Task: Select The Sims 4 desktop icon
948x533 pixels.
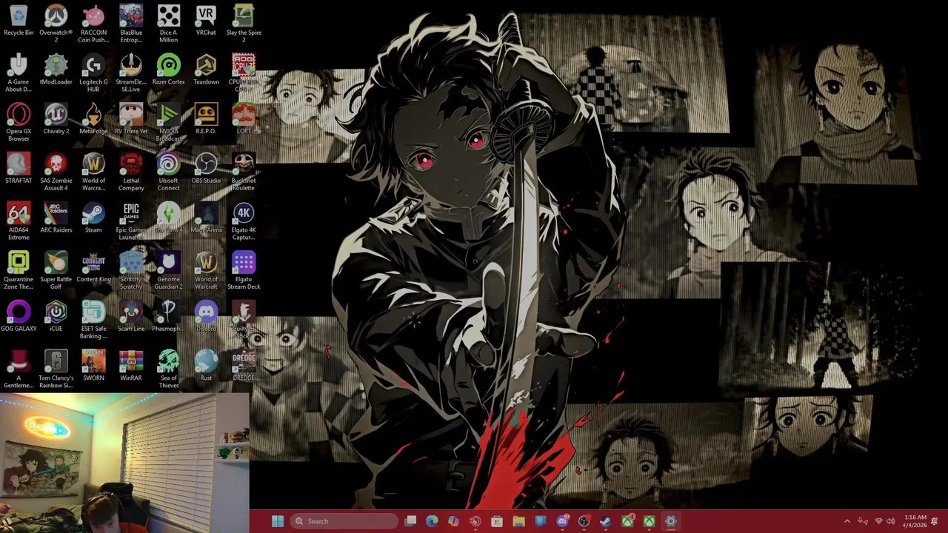Action: click(x=168, y=218)
